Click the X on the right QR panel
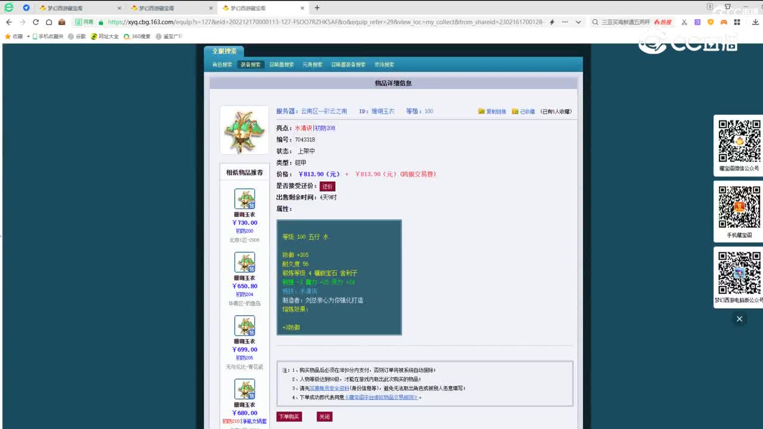The image size is (763, 429). 739,319
